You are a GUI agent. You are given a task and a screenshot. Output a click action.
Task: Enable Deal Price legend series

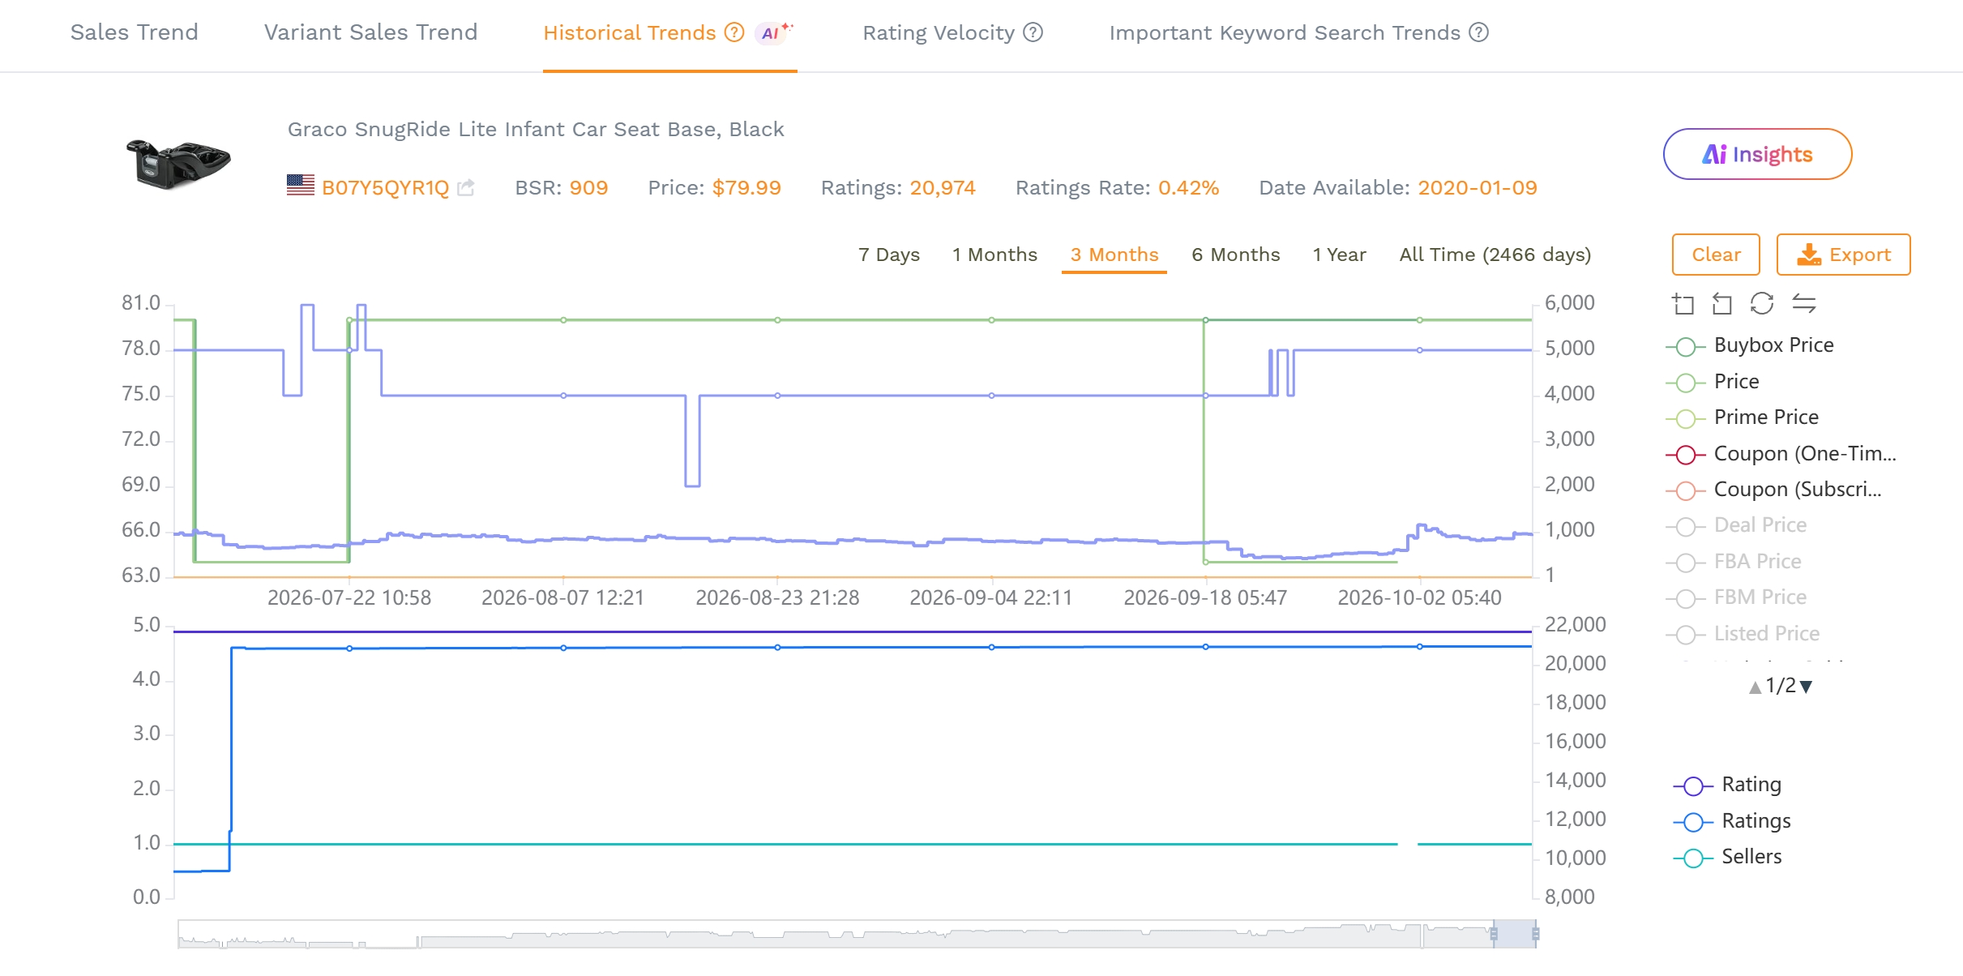(x=1737, y=526)
